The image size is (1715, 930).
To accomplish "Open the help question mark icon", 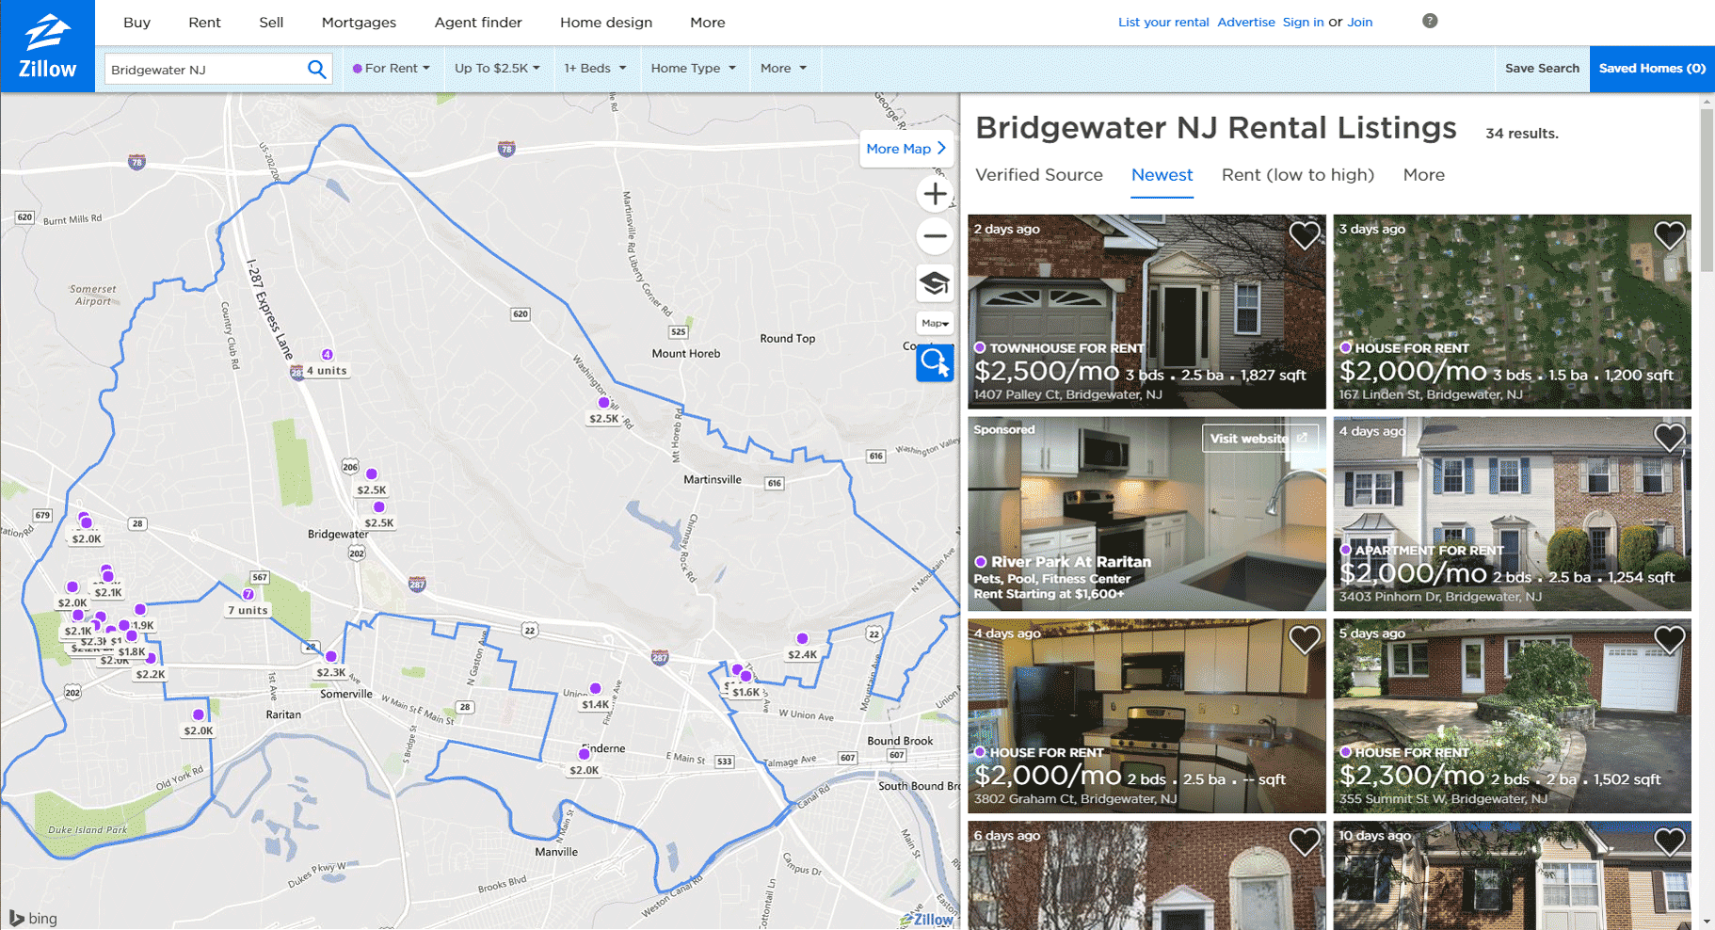I will [x=1430, y=21].
